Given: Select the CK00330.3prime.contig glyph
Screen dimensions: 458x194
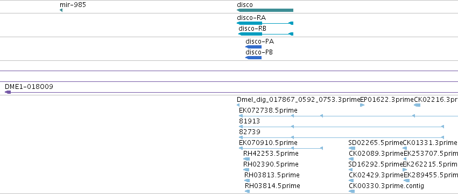Looking at the screenshot, I should click(x=352, y=191).
